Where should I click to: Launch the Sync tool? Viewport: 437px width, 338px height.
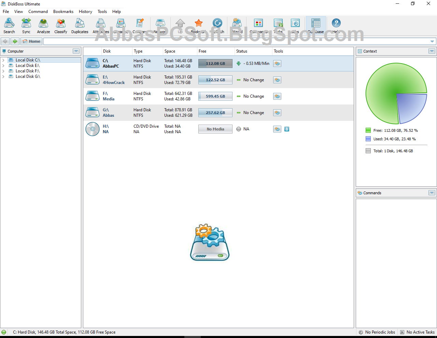[x=26, y=26]
